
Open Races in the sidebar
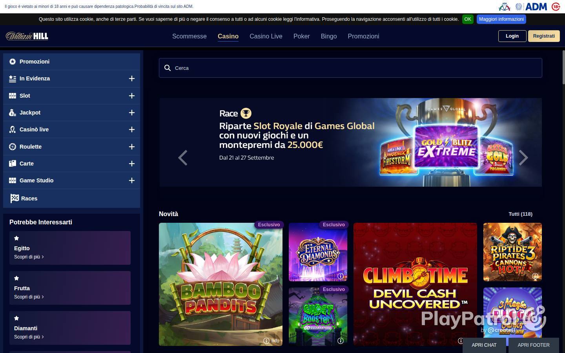point(71,198)
